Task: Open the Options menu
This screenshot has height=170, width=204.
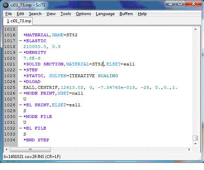Action: pos(83,14)
